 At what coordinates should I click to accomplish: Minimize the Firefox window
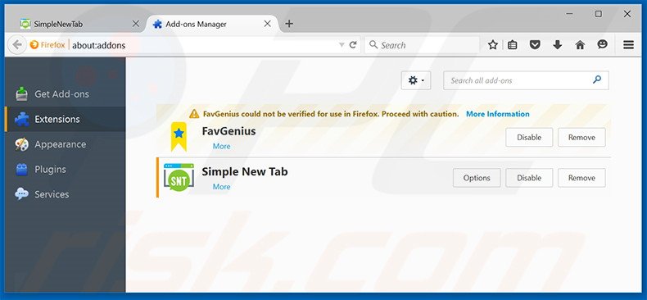(x=569, y=14)
